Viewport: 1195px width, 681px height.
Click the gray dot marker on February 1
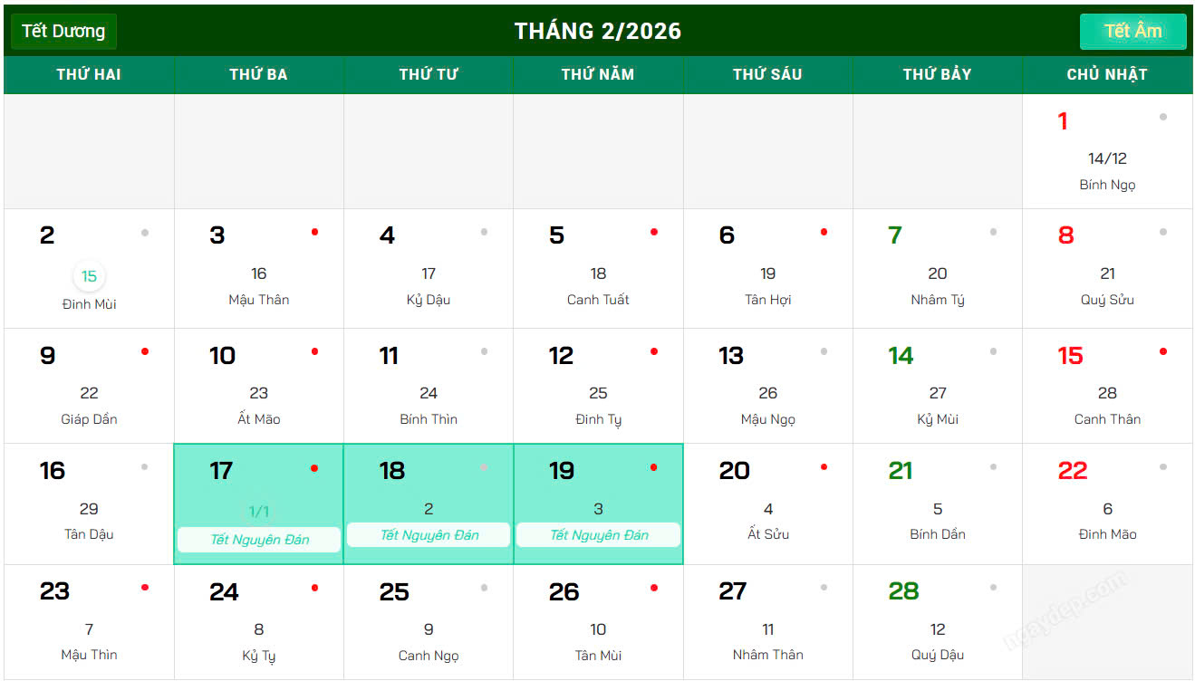click(x=1162, y=116)
